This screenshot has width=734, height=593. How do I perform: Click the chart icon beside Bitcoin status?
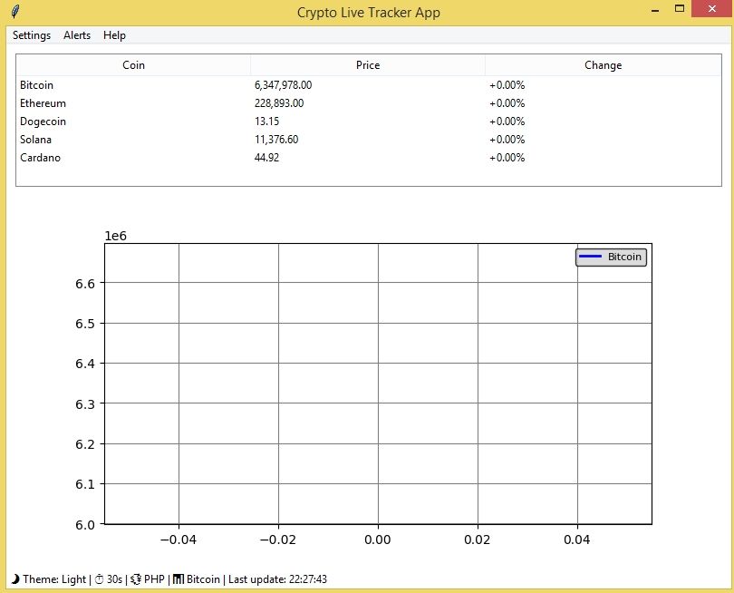point(178,579)
